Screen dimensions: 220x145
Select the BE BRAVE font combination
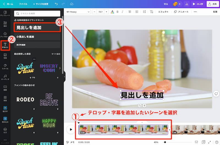pos(49,100)
